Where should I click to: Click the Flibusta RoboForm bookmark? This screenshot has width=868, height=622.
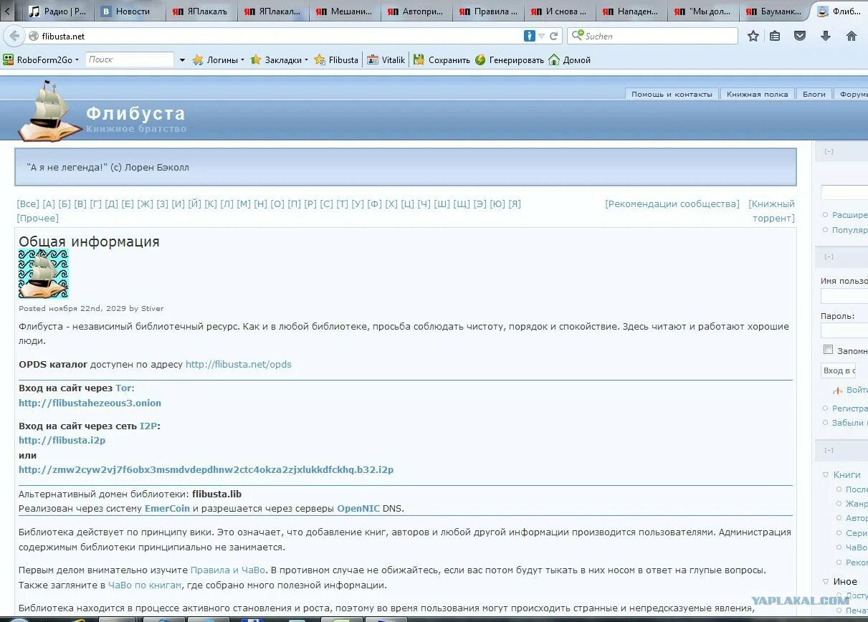(x=336, y=59)
